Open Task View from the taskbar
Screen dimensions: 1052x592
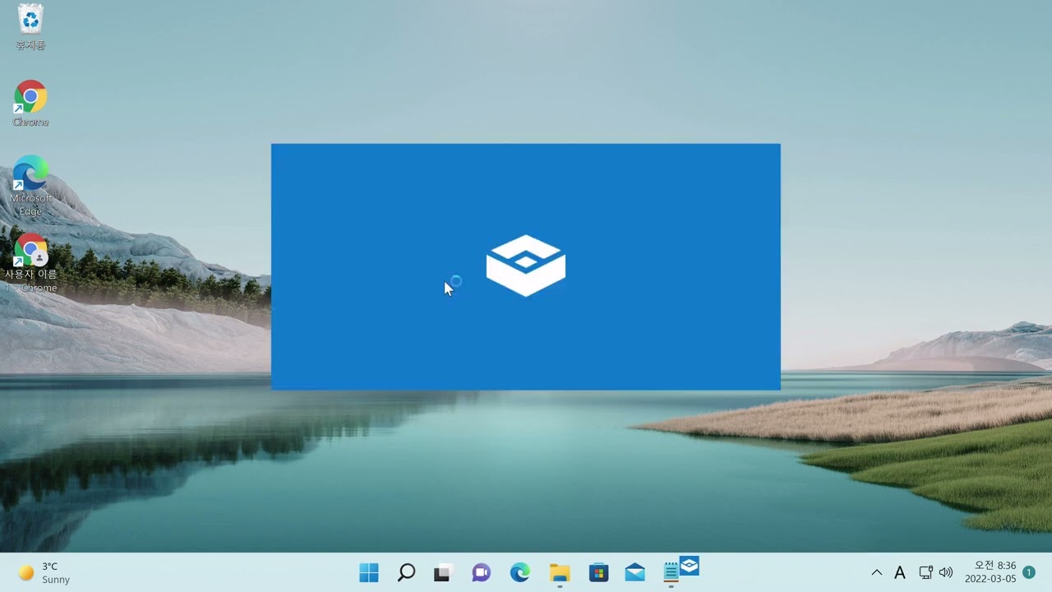(443, 573)
